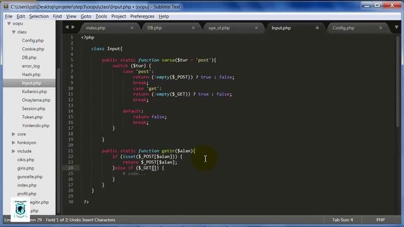Viewport: 404px width, 227px height.
Task: Open guncelle.php in the sidebar
Action: [x=30, y=177]
